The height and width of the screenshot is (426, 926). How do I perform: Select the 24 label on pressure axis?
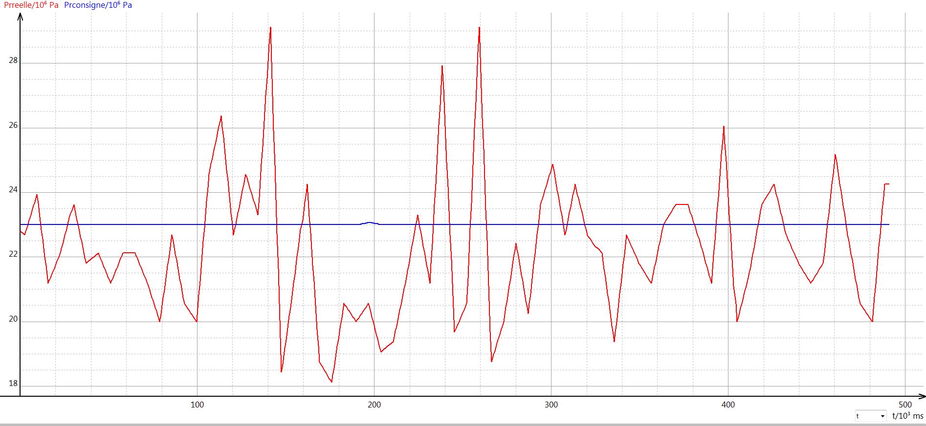(x=13, y=190)
